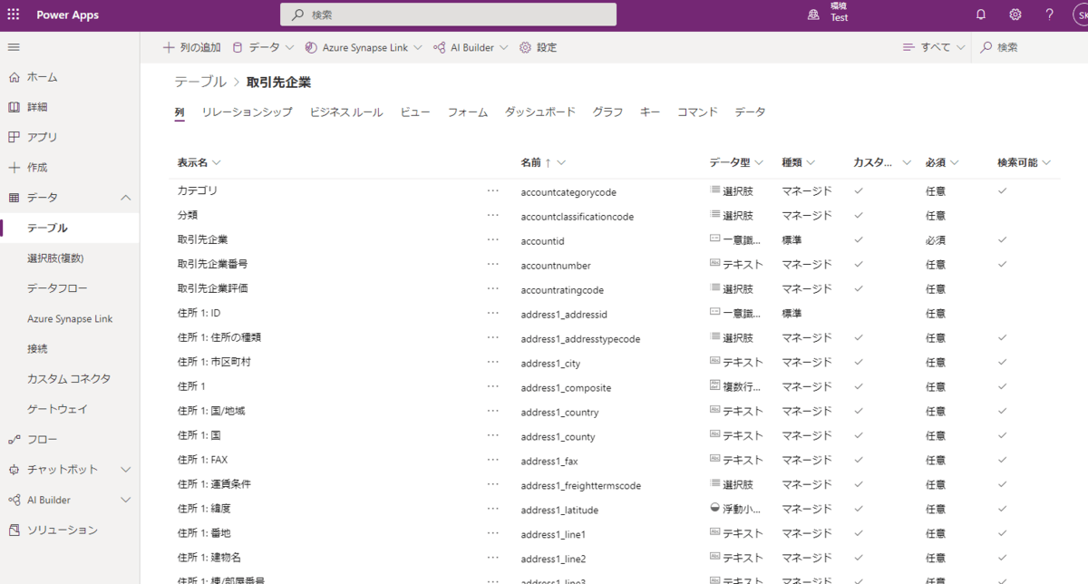Image resolution: width=1088 pixels, height=584 pixels.
Task: Open the app launcher waffle icon
Action: pos(13,15)
